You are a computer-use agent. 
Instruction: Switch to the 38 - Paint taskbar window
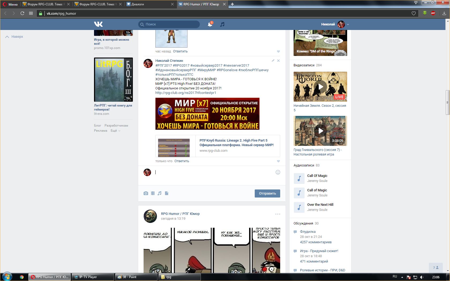(136, 277)
